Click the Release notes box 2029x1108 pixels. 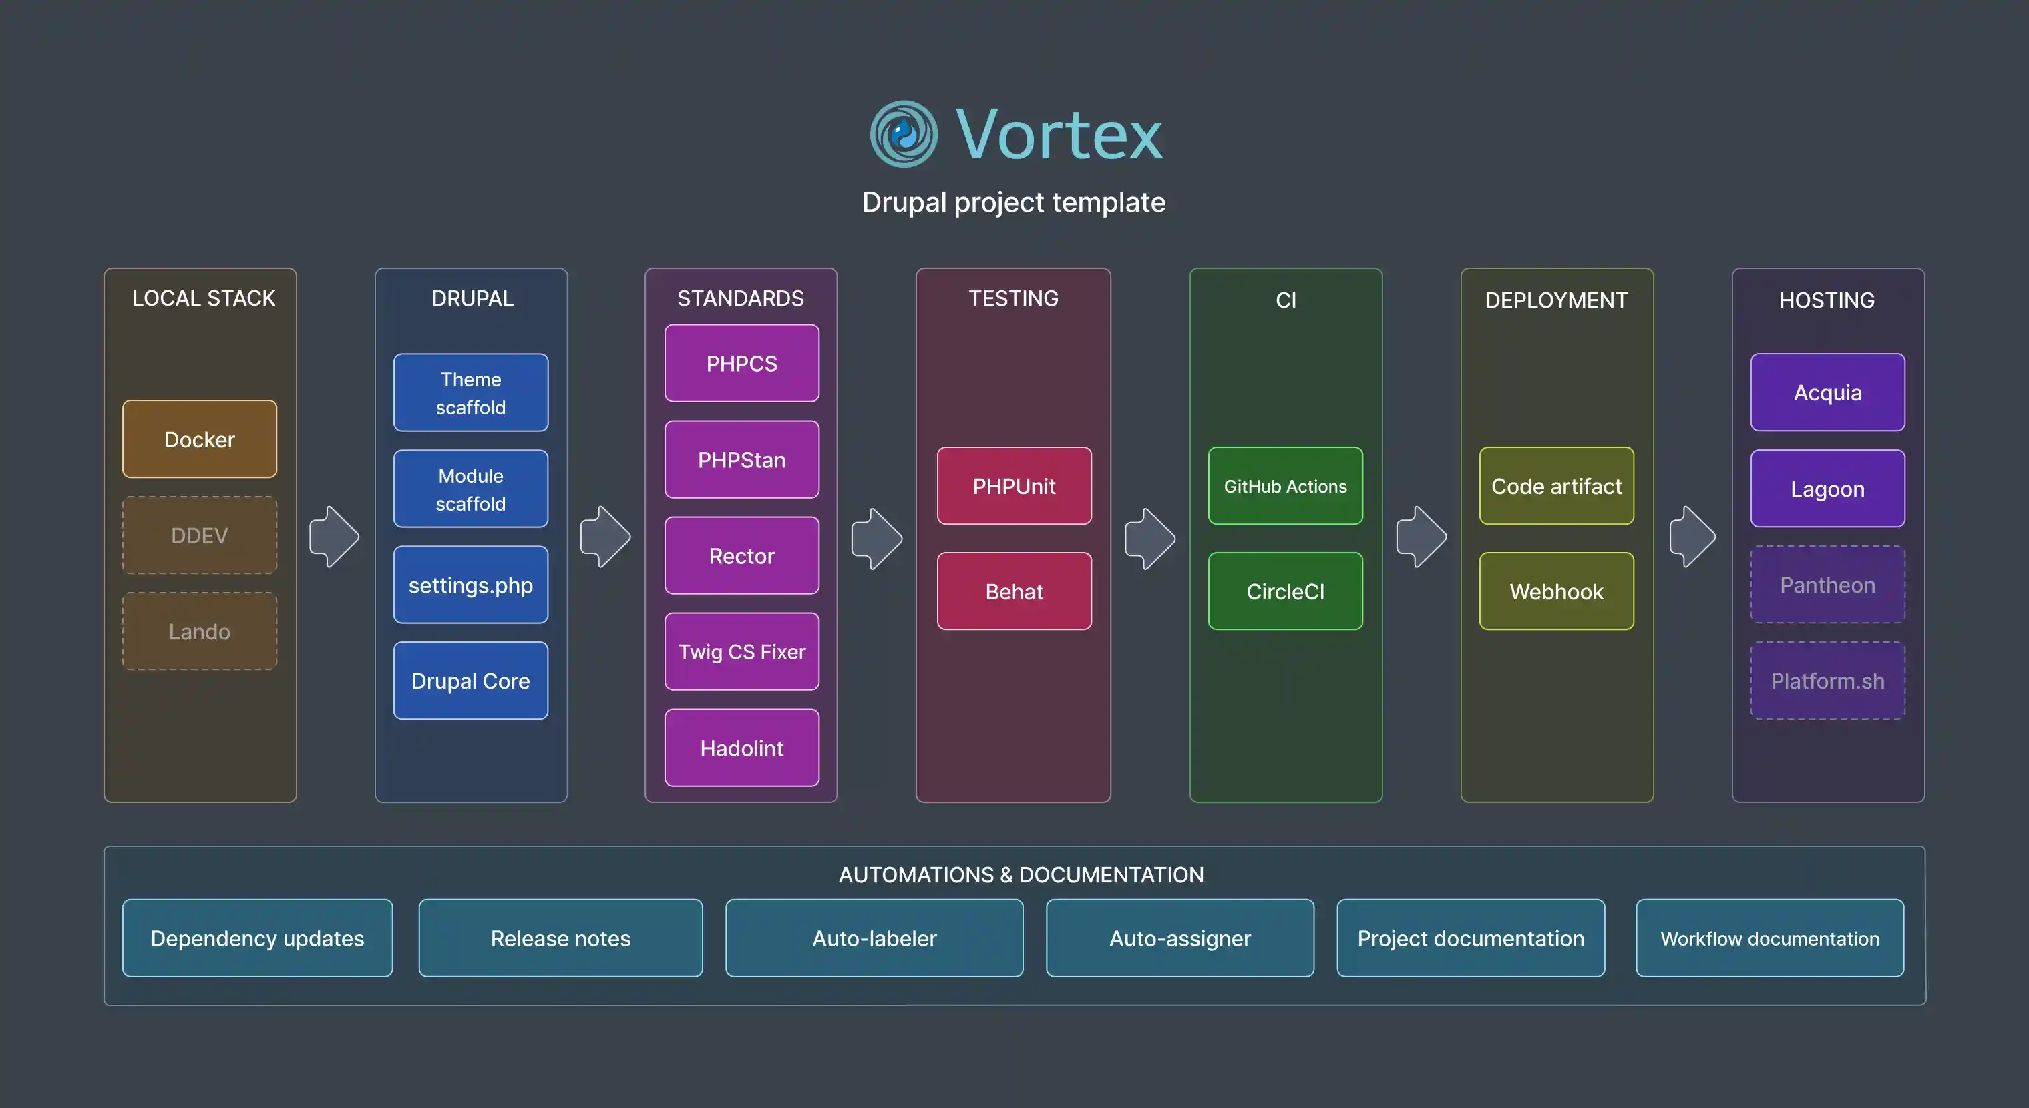561,938
